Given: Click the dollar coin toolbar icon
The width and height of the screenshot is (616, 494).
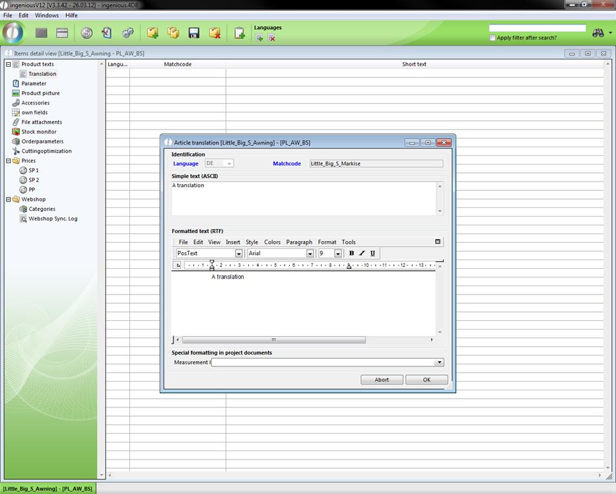Looking at the screenshot, I should [86, 33].
